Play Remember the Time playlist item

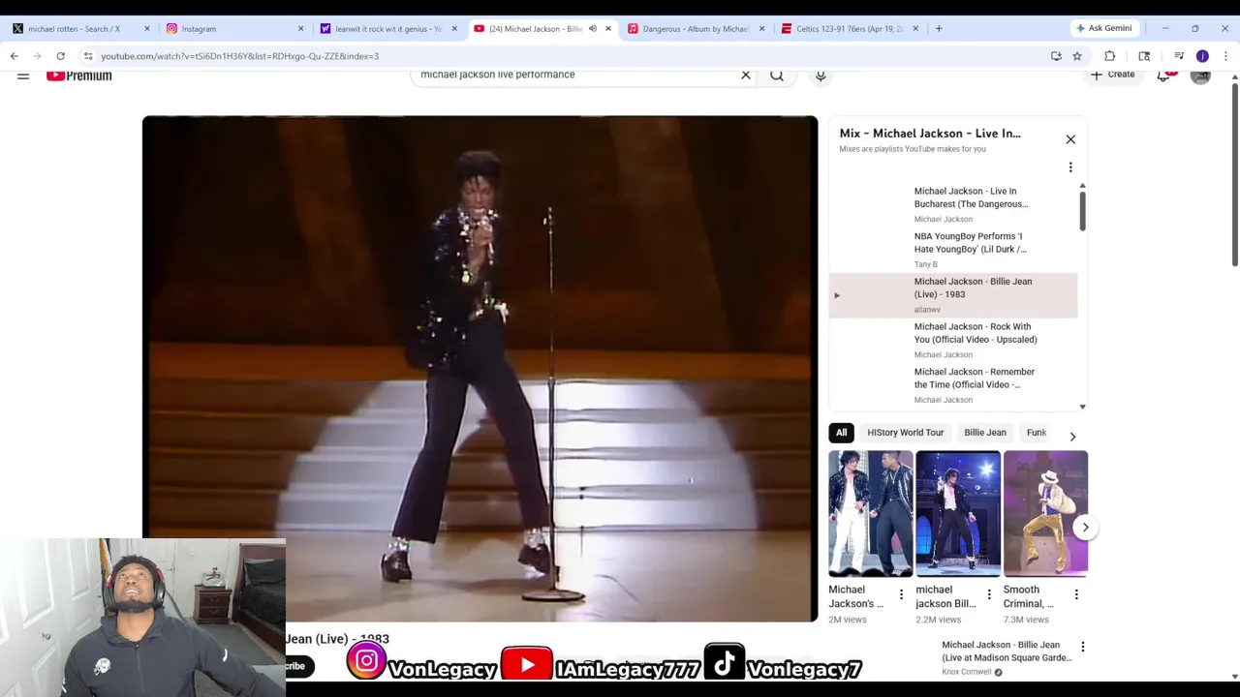pyautogui.click(x=953, y=385)
